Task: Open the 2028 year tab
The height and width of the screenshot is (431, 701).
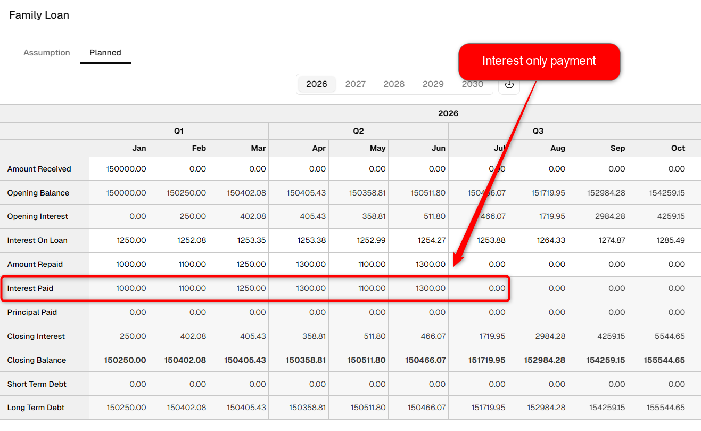Action: (394, 84)
